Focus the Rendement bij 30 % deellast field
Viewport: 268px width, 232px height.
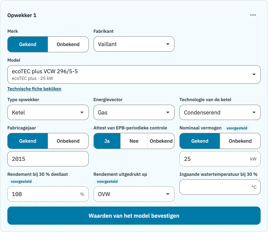point(48,194)
